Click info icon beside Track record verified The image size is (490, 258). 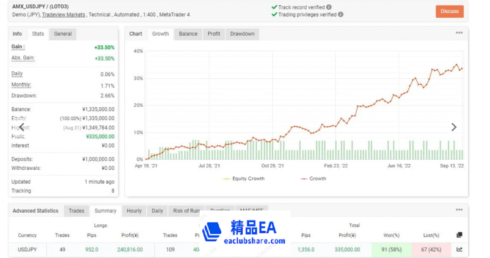coord(329,7)
